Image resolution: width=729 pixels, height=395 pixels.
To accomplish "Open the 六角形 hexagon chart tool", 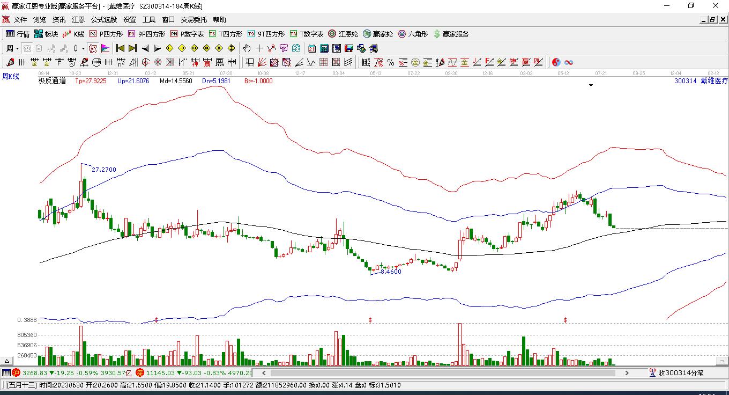I will click(413, 34).
